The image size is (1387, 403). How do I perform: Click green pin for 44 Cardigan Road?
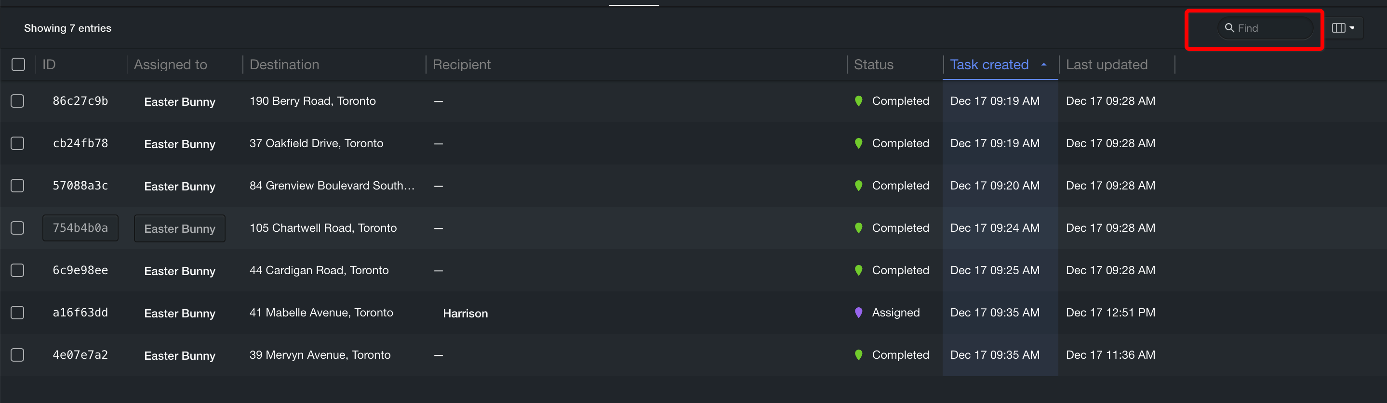pos(858,270)
